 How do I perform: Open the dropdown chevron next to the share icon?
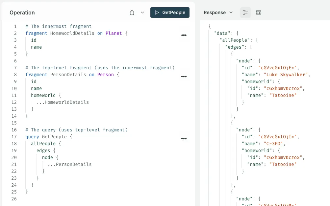[x=142, y=12]
